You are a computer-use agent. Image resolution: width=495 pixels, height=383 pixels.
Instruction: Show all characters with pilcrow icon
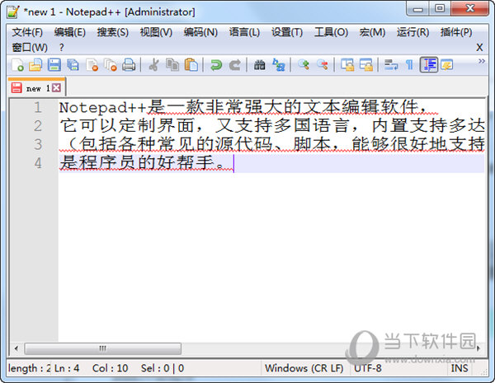pyautogui.click(x=409, y=65)
